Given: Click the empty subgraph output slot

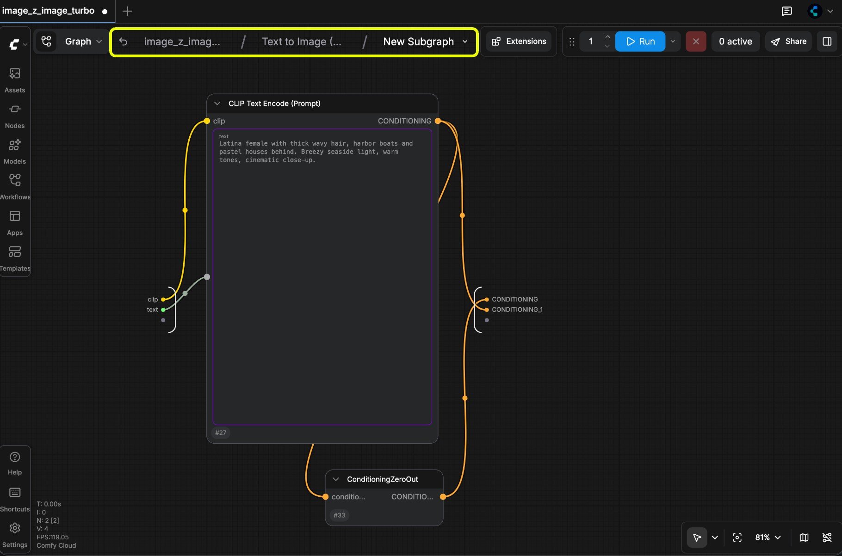Looking at the screenshot, I should click(487, 320).
